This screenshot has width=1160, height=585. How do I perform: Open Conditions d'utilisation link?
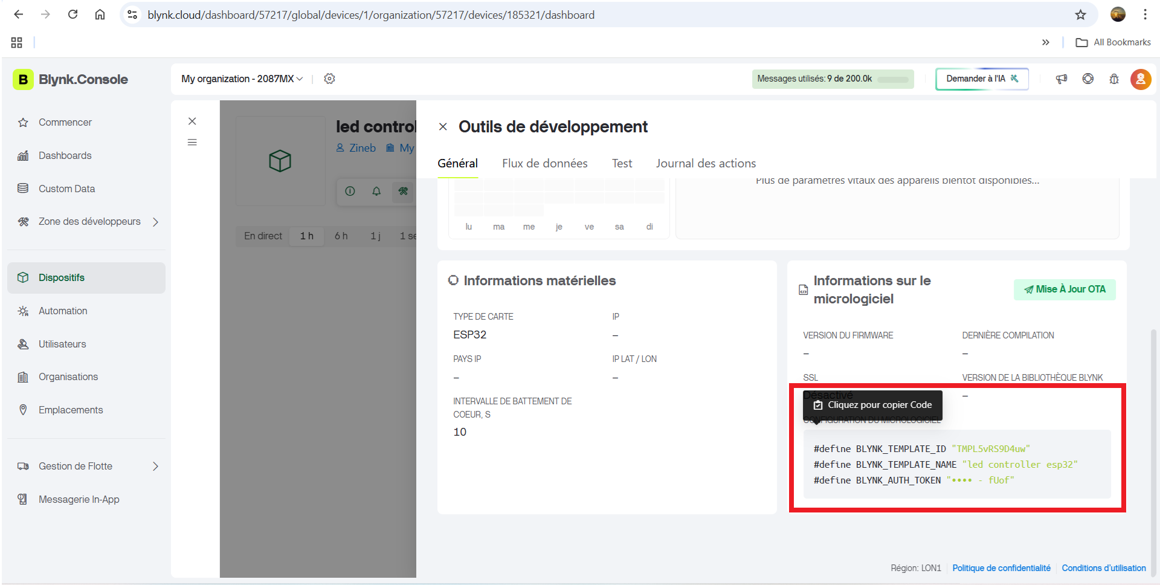[1103, 568]
